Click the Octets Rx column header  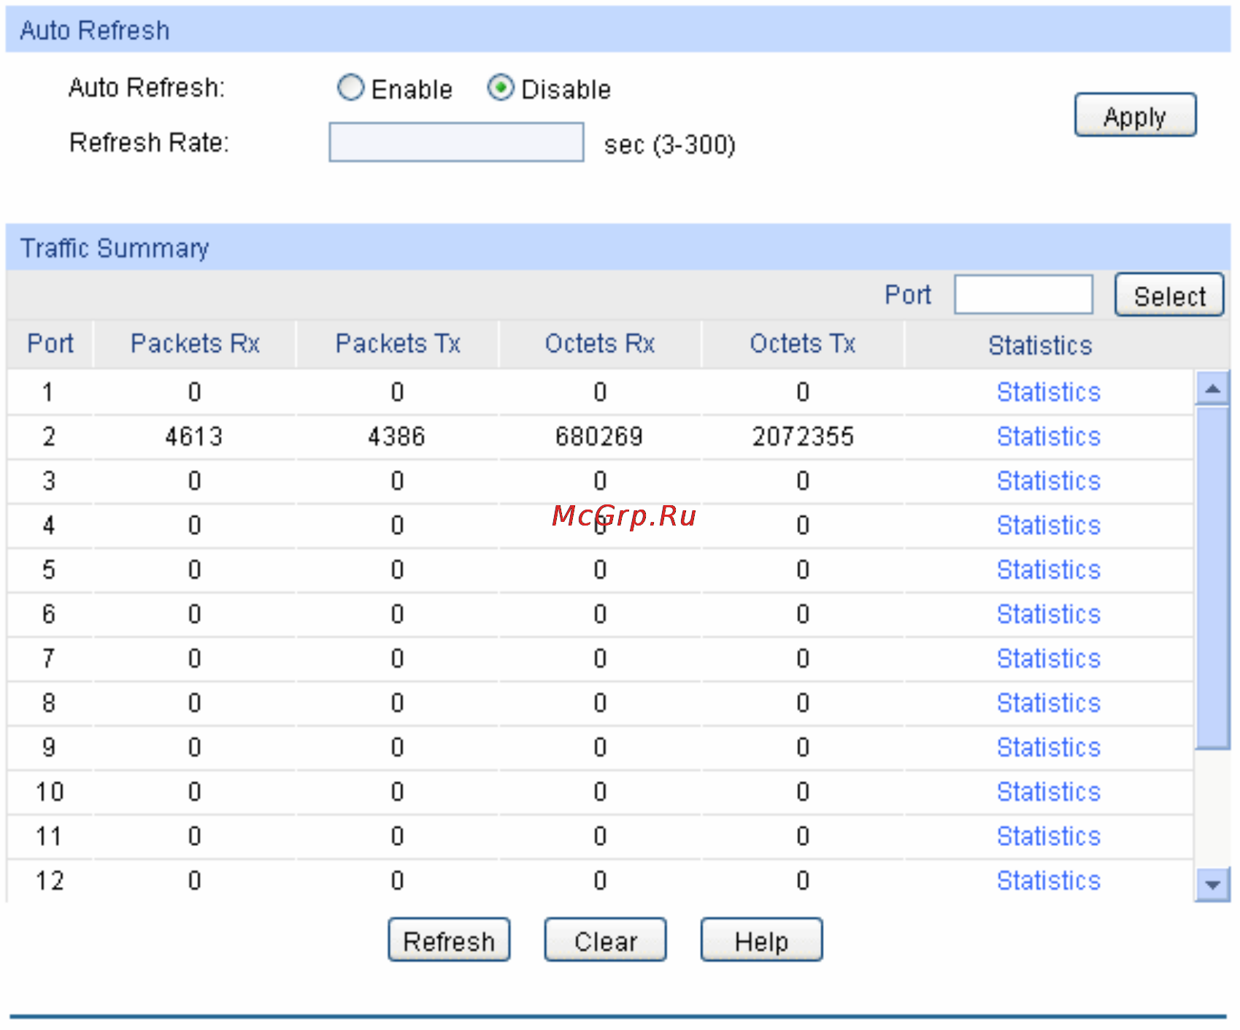click(600, 344)
